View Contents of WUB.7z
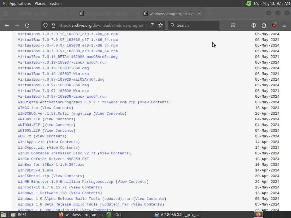291x218 pixels. [x=50, y=136]
